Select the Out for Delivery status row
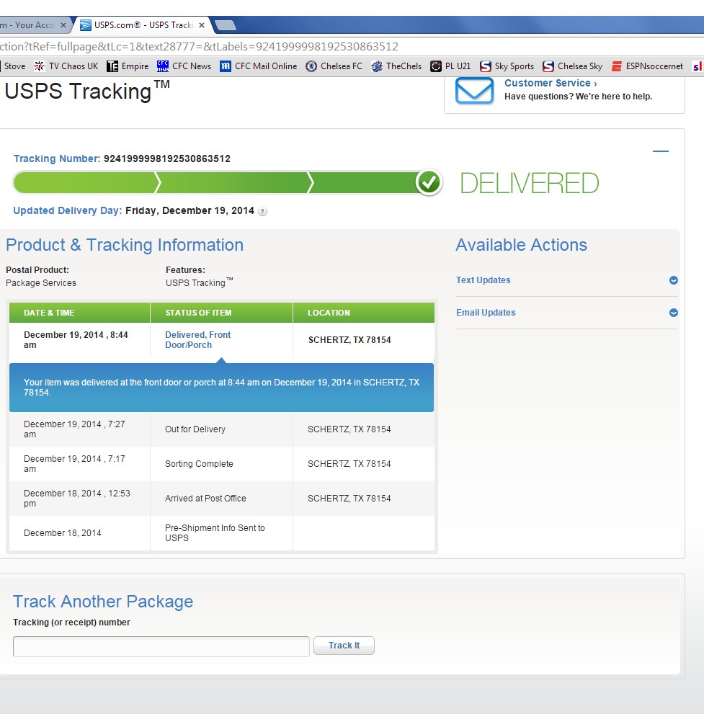 click(222, 429)
